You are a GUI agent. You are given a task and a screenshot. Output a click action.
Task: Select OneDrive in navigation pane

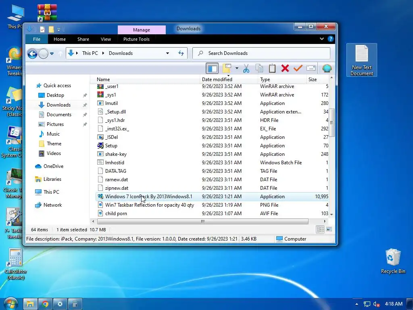coord(53,166)
